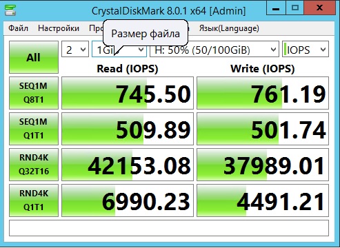Open the IOPS unit dropdown
Screen dimensions: 340x248
click(x=306, y=49)
